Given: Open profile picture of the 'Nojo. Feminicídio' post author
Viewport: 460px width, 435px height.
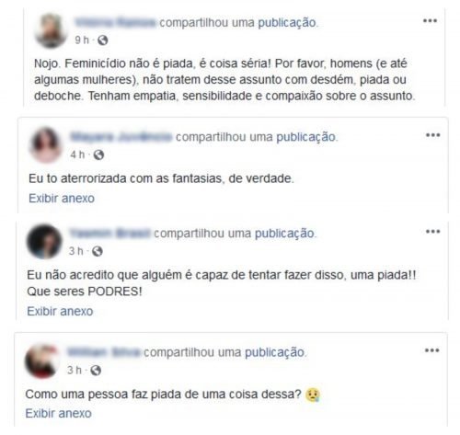Looking at the screenshot, I should pos(51,30).
